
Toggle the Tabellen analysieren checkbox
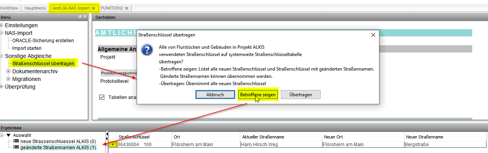(x=102, y=97)
